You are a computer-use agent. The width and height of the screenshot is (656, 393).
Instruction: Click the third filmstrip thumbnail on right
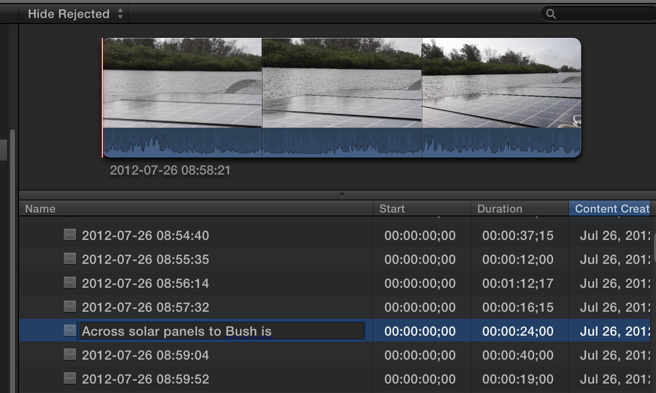501,83
